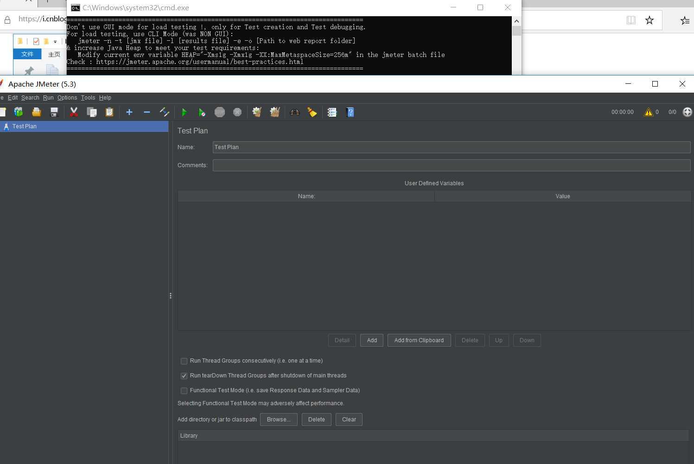694x464 pixels.
Task: Click the Paste clipboard icon
Action: (x=109, y=112)
